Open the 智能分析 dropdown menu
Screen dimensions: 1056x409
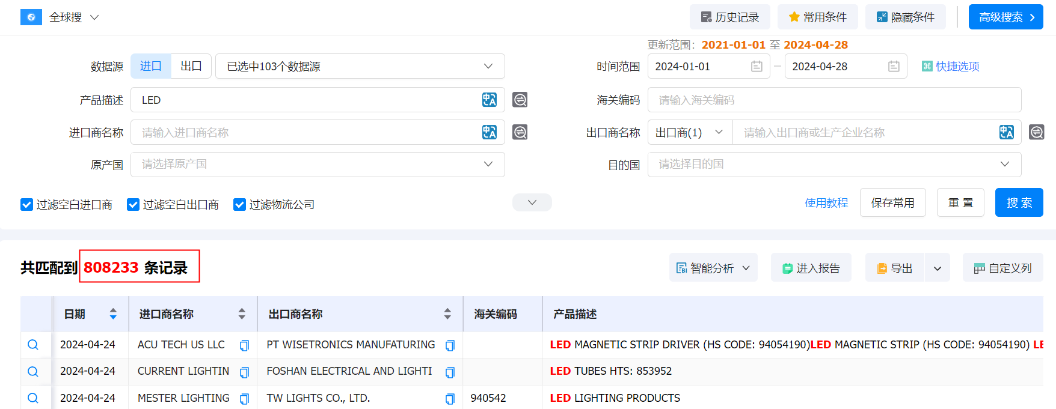point(713,268)
